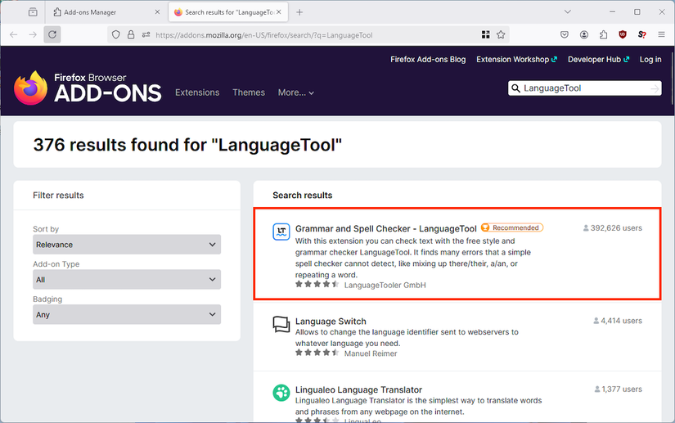The height and width of the screenshot is (423, 675).
Task: Click the Log in link
Action: (x=650, y=60)
